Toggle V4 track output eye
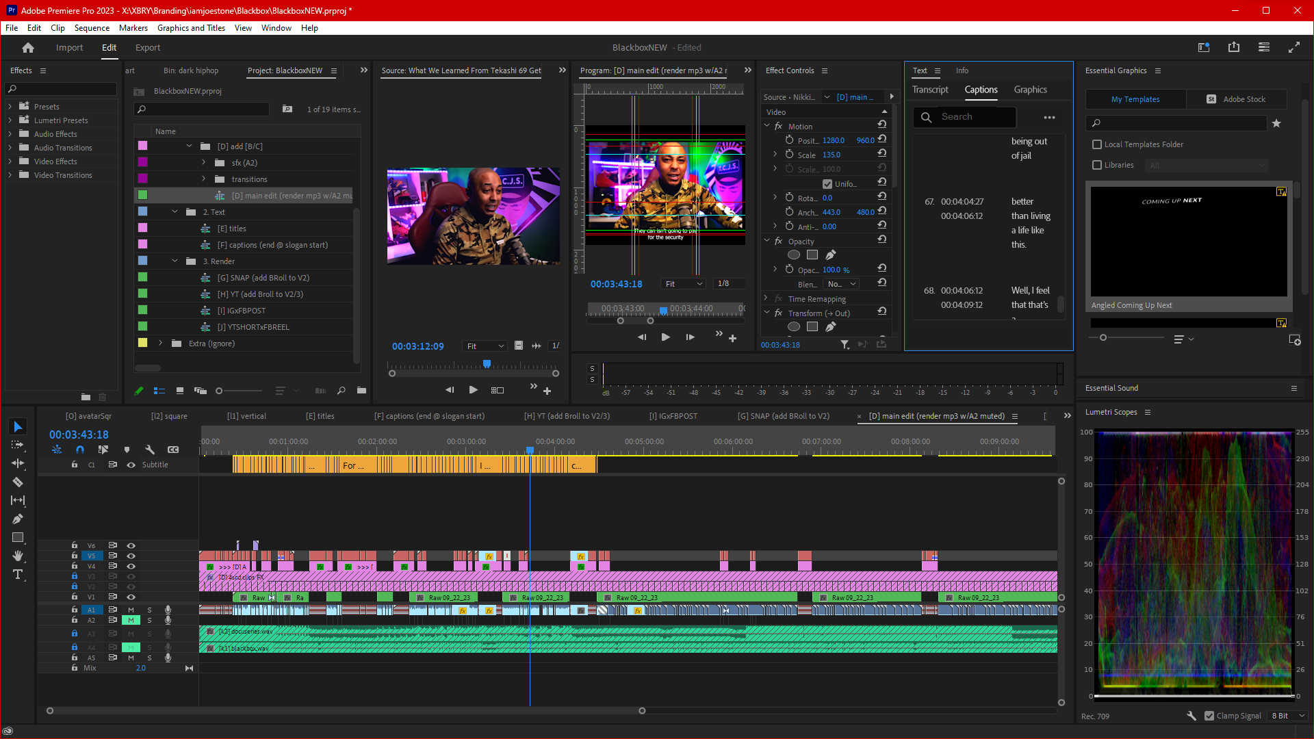The height and width of the screenshot is (739, 1314). (x=131, y=566)
